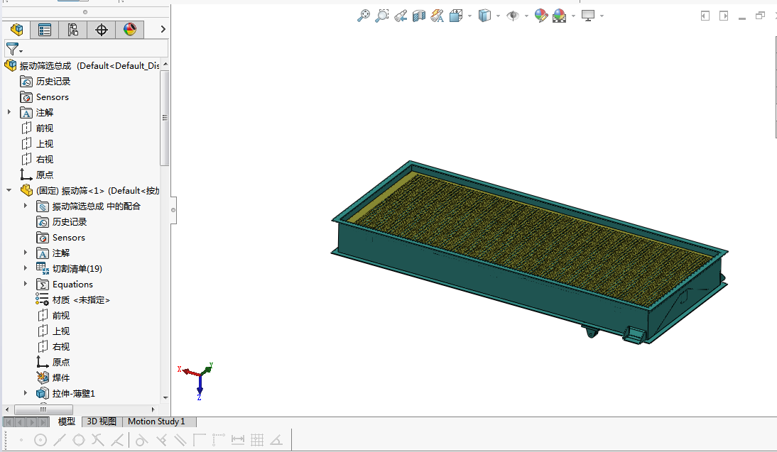The image size is (777, 452).
Task: Expand the top-level 注解 folder
Action: tap(9, 112)
